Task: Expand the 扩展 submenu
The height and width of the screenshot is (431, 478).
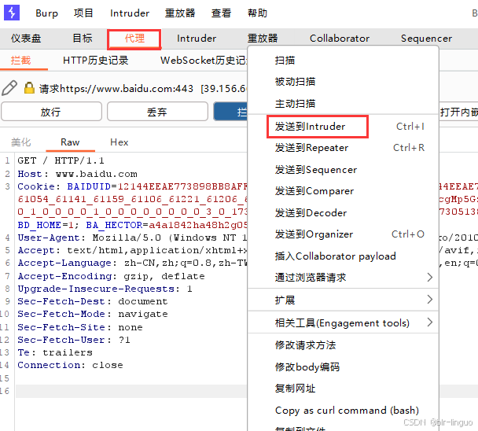Action: (343, 300)
